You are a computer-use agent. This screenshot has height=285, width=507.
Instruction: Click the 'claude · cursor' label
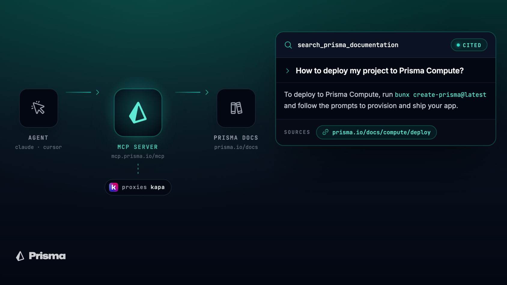click(38, 147)
